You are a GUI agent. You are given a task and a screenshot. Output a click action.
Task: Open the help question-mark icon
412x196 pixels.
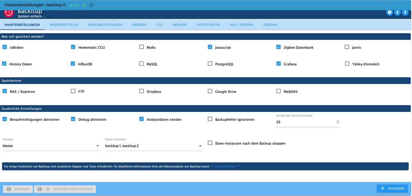390,12
